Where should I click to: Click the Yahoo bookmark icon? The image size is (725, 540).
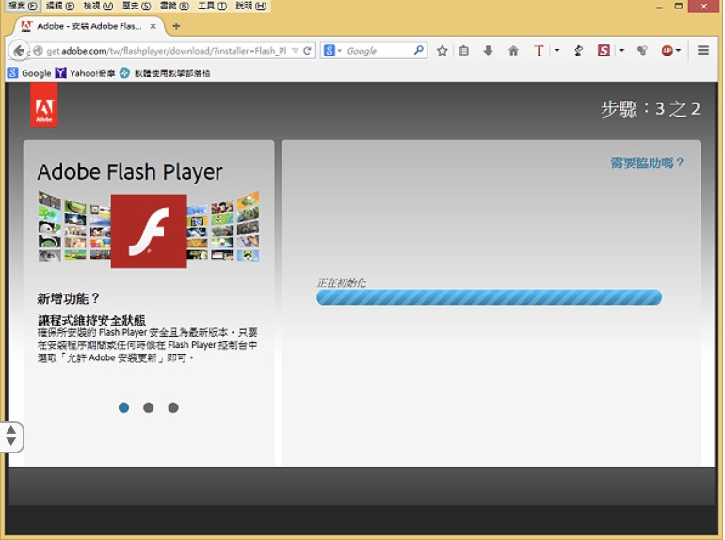pos(60,73)
